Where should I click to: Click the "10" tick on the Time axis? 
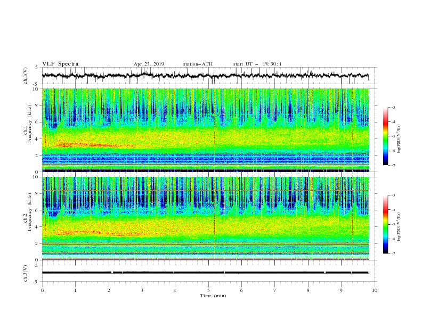(375, 290)
